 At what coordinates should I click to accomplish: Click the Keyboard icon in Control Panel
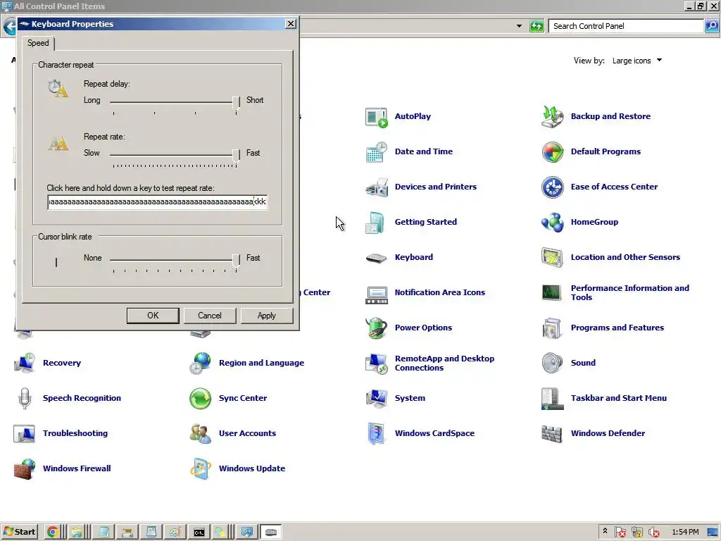pos(376,258)
